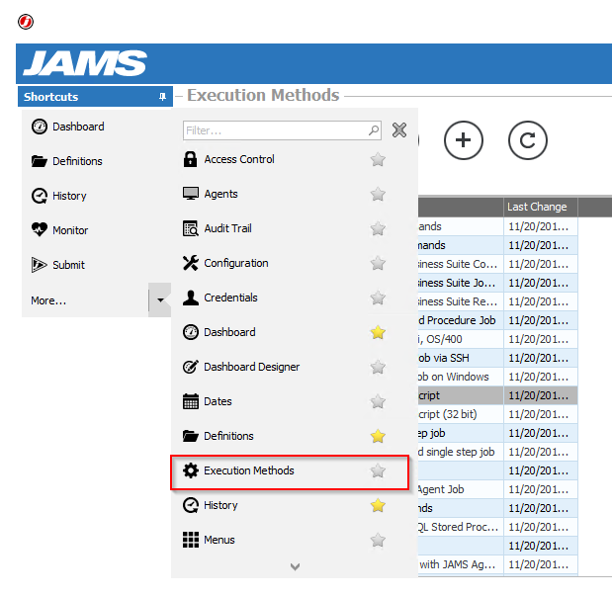Click the History clock icon in menu list
612x597 pixels.
click(x=191, y=505)
